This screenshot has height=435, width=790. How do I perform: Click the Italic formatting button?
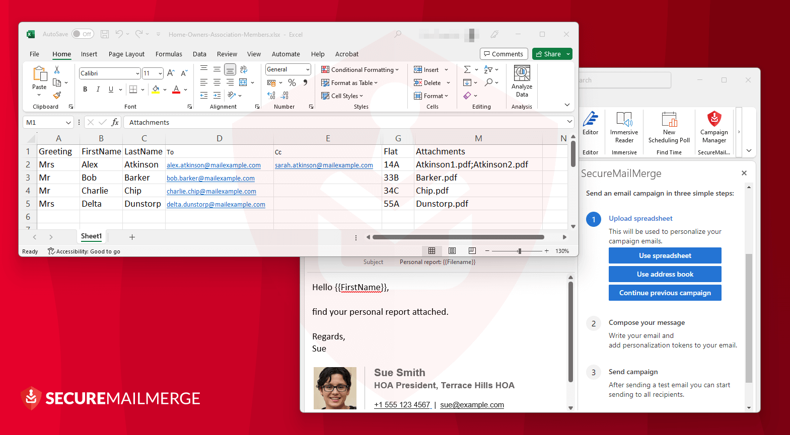point(98,90)
